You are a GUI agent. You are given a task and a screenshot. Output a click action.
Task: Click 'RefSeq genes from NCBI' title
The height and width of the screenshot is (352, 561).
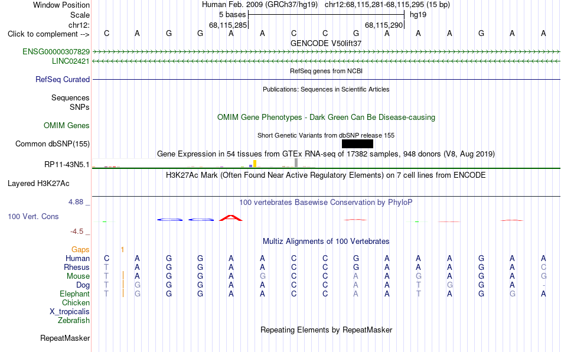coord(326,71)
